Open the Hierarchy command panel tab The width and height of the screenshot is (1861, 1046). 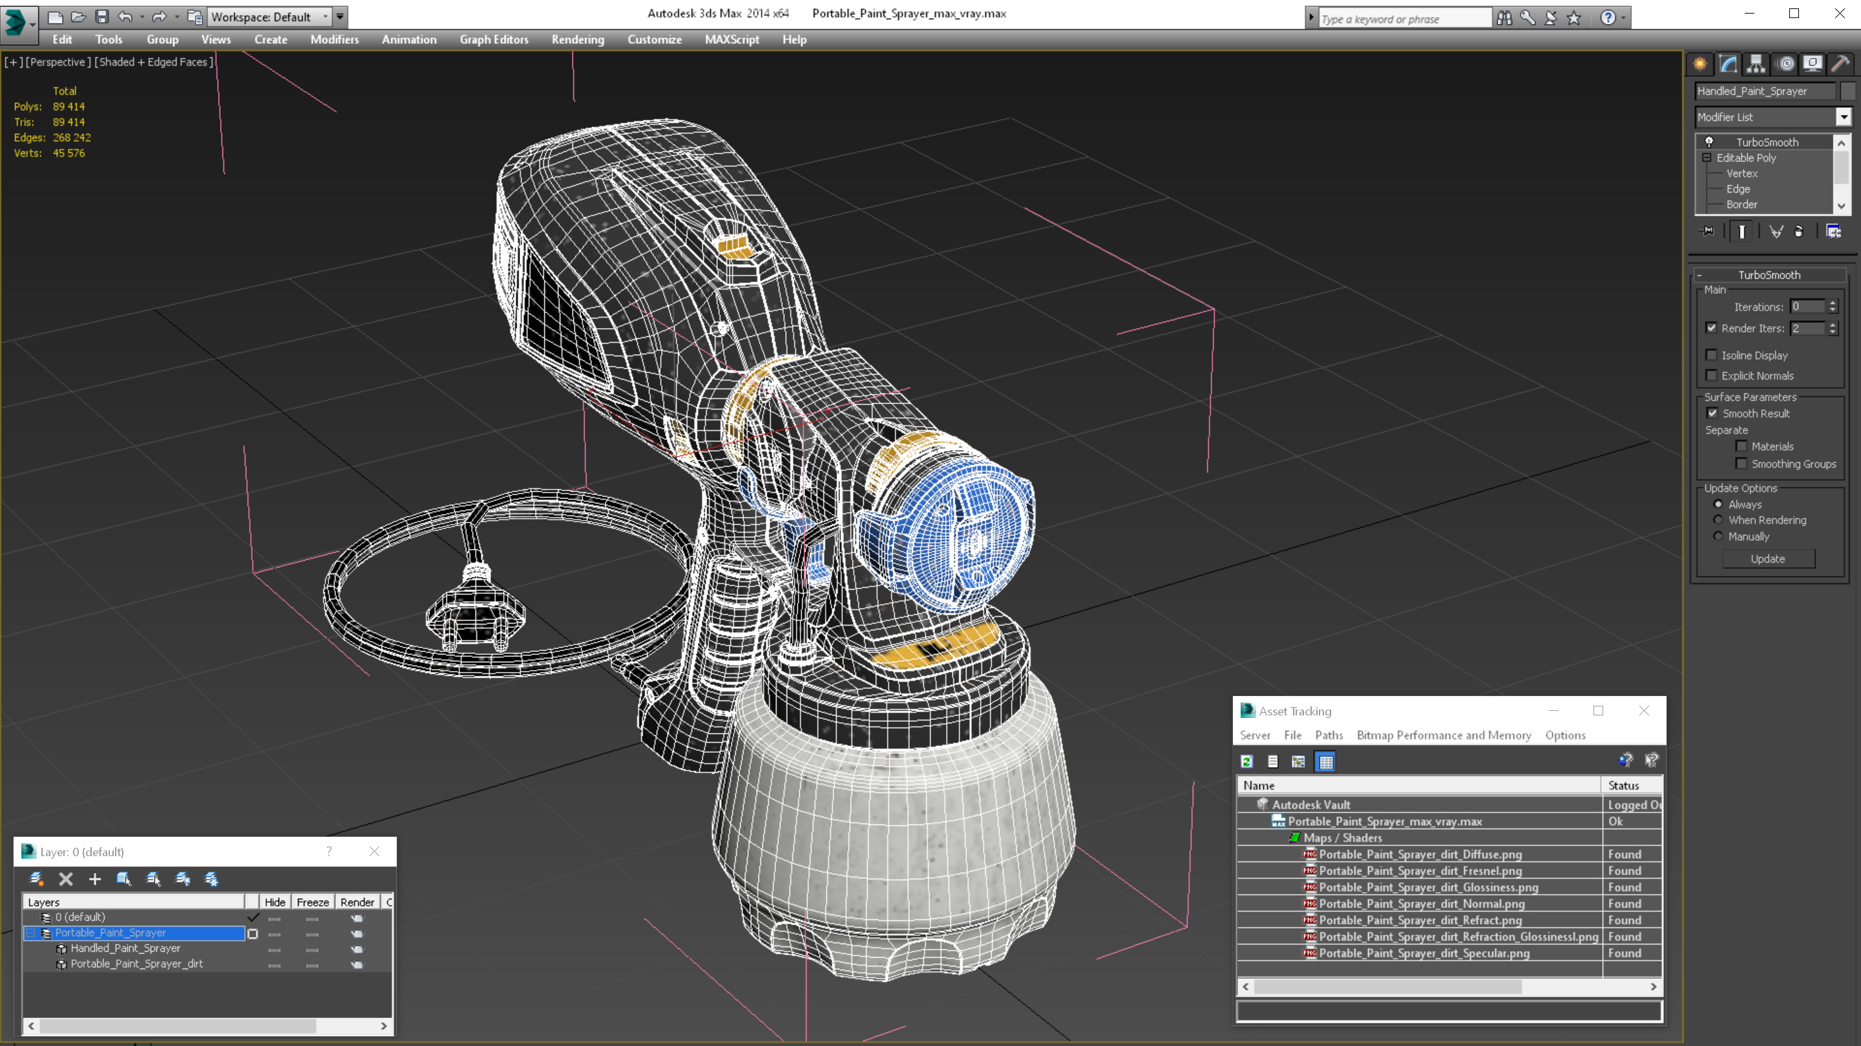[1756, 63]
